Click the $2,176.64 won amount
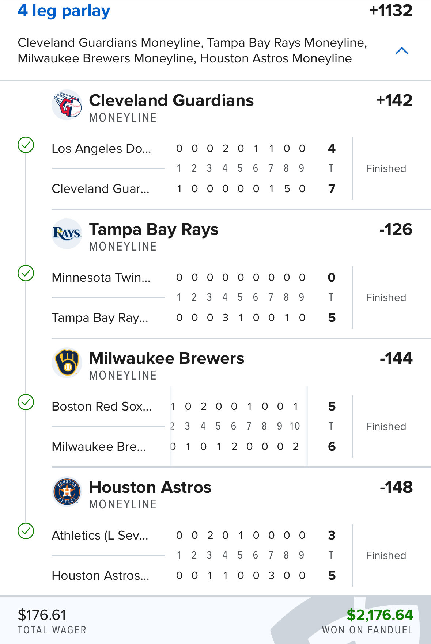431x644 pixels. point(380,615)
